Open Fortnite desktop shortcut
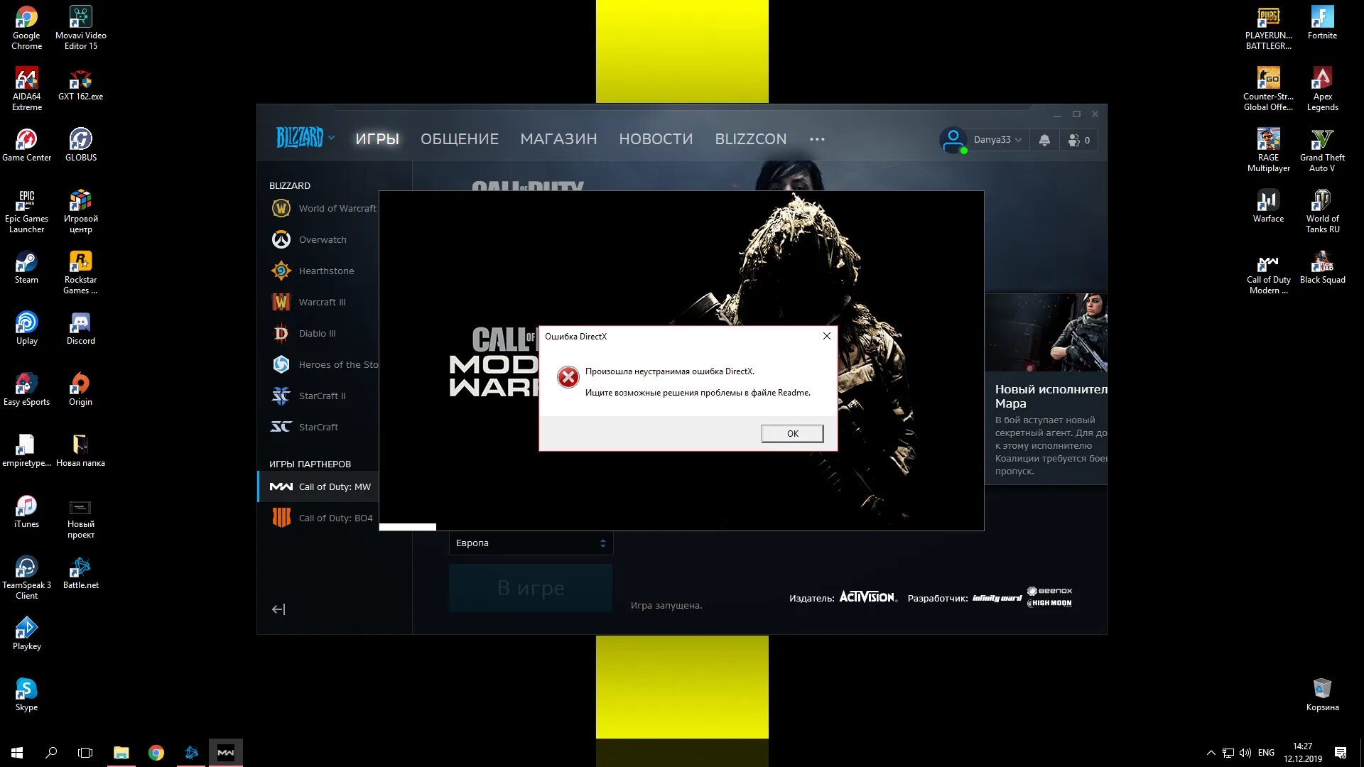Screen dimensions: 1364x767 1322,23
